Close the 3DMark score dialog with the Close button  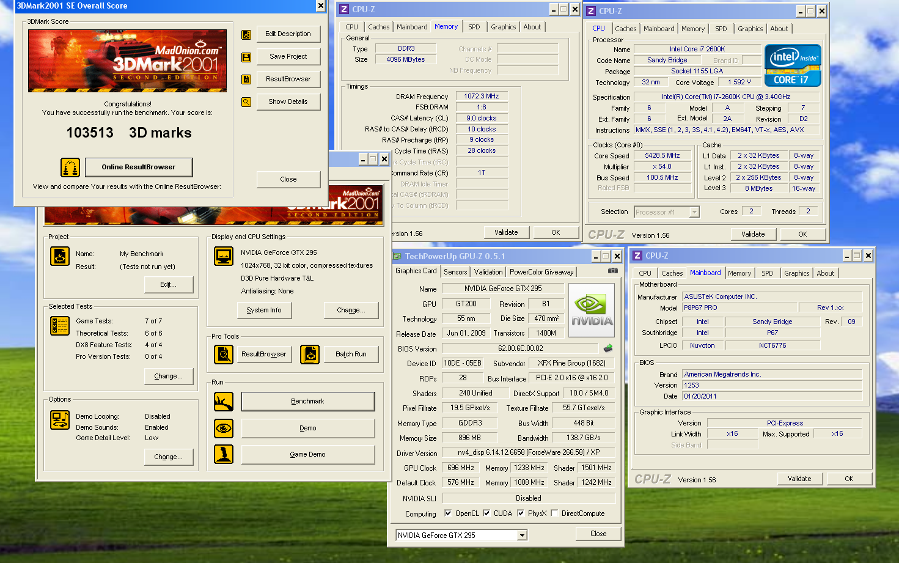288,180
